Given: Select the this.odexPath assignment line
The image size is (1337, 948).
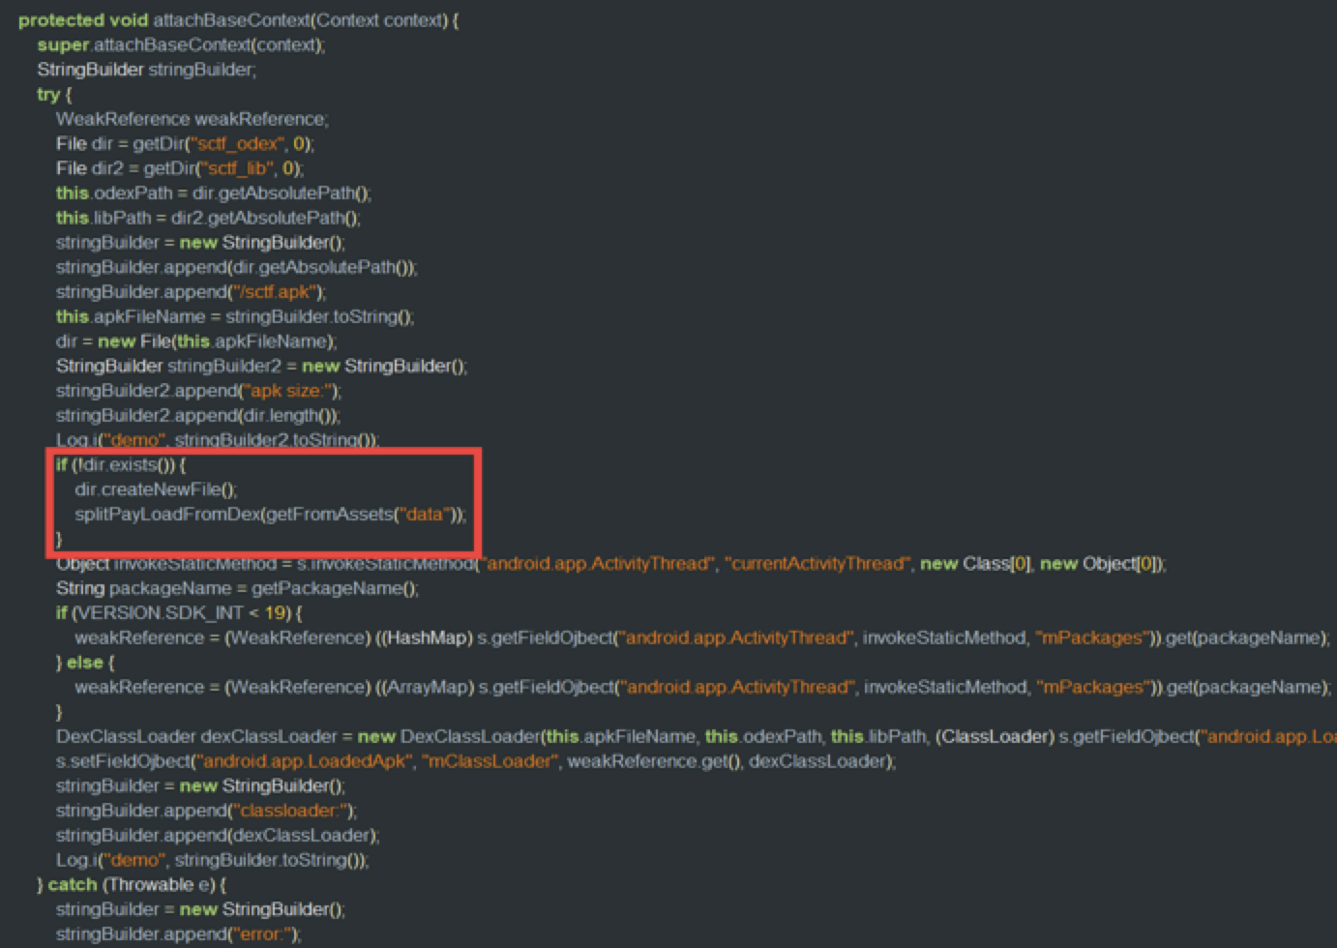Looking at the screenshot, I should pos(213,193).
